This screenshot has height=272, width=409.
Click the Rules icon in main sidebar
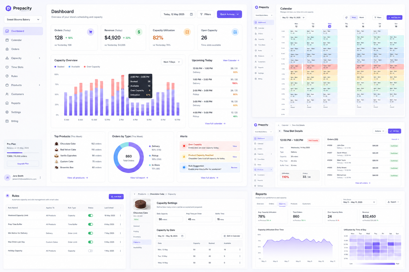coord(7,76)
